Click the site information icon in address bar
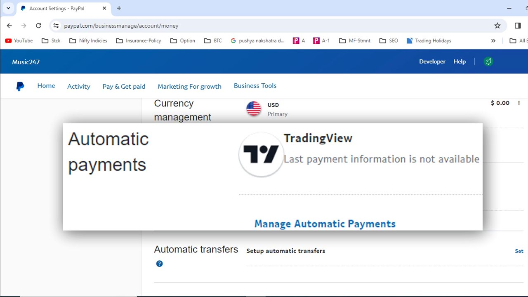Image resolution: width=528 pixels, height=297 pixels. pyautogui.click(x=56, y=26)
